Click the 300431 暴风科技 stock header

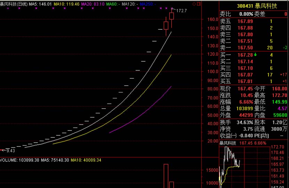click(x=253, y=6)
